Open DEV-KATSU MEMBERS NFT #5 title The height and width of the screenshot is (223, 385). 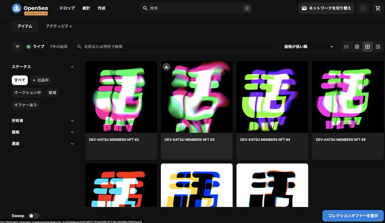tap(341, 140)
